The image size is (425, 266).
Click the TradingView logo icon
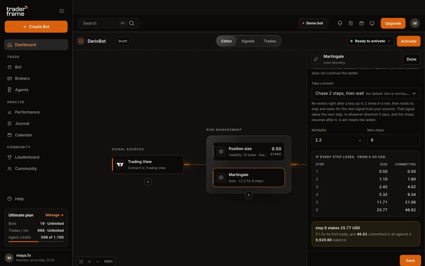click(120, 164)
